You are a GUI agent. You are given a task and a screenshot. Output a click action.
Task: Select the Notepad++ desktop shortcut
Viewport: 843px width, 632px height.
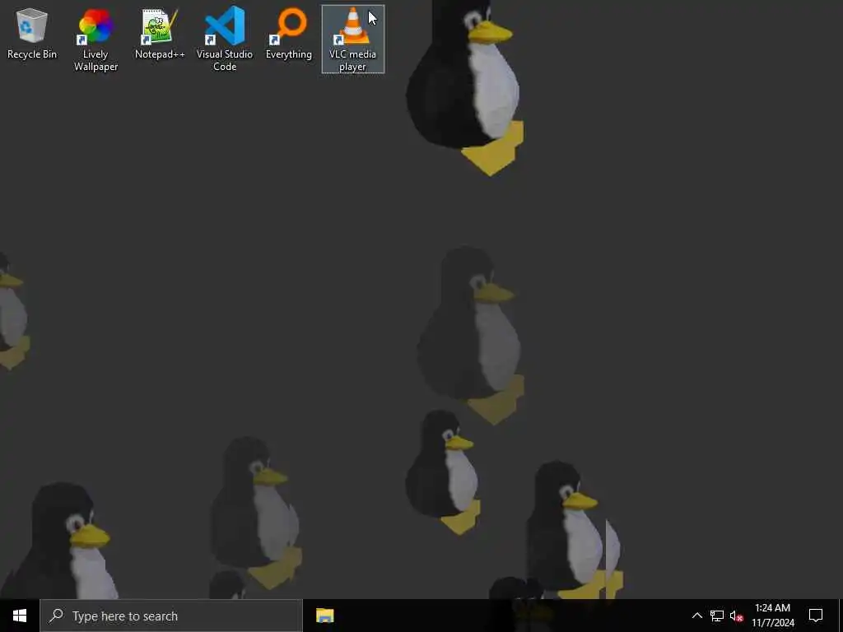(x=160, y=33)
